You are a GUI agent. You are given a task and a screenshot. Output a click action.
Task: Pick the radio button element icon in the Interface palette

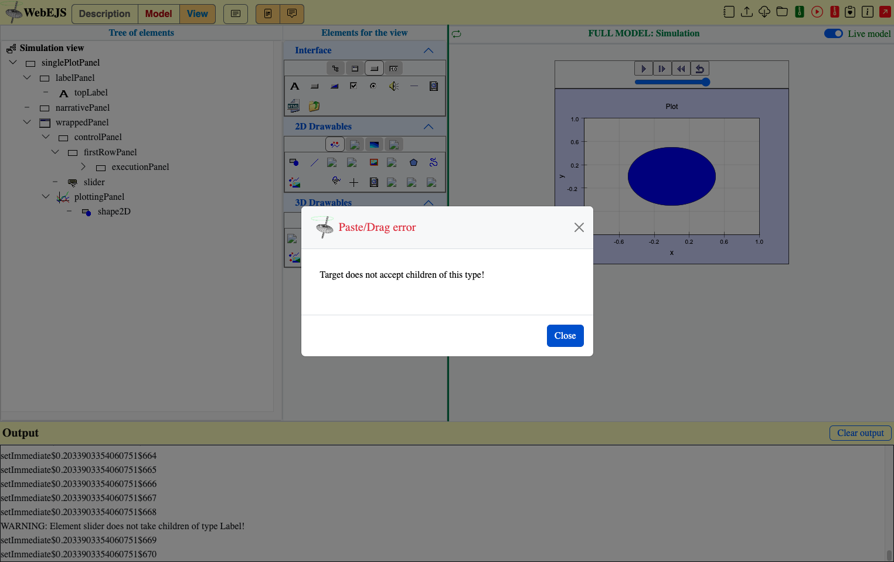pos(373,86)
